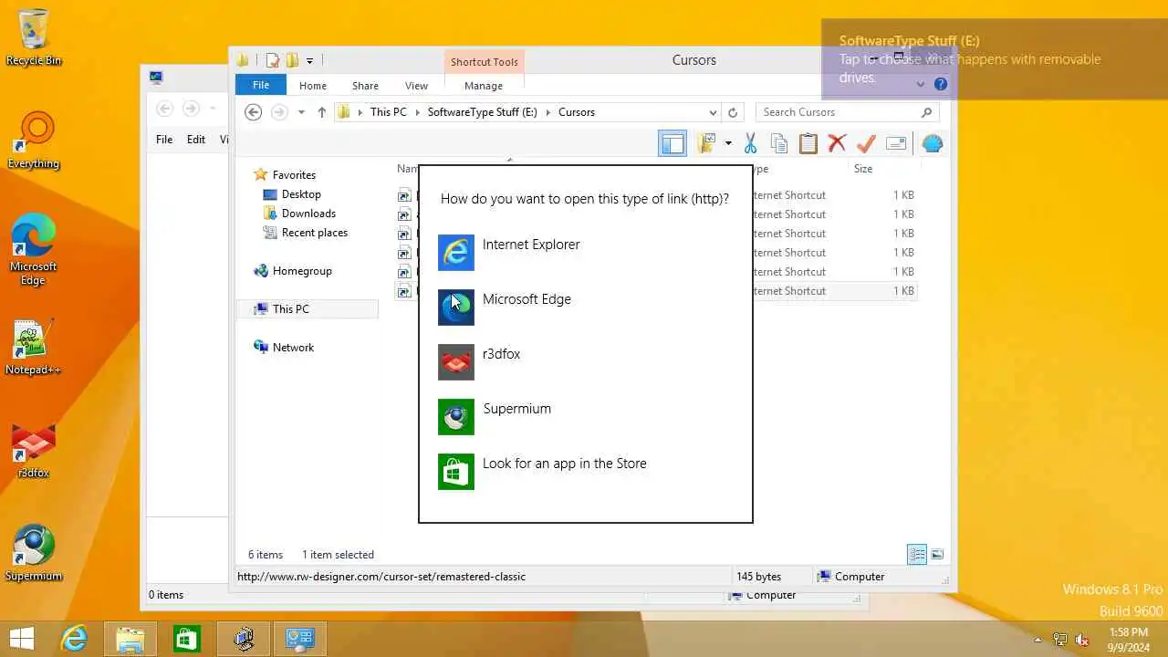This screenshot has width=1168, height=657.
Task: Click SoftwareType Stuff (E:) breadcrumb
Action: (482, 112)
